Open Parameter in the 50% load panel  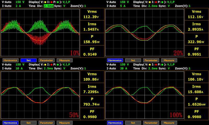(x=47, y=123)
